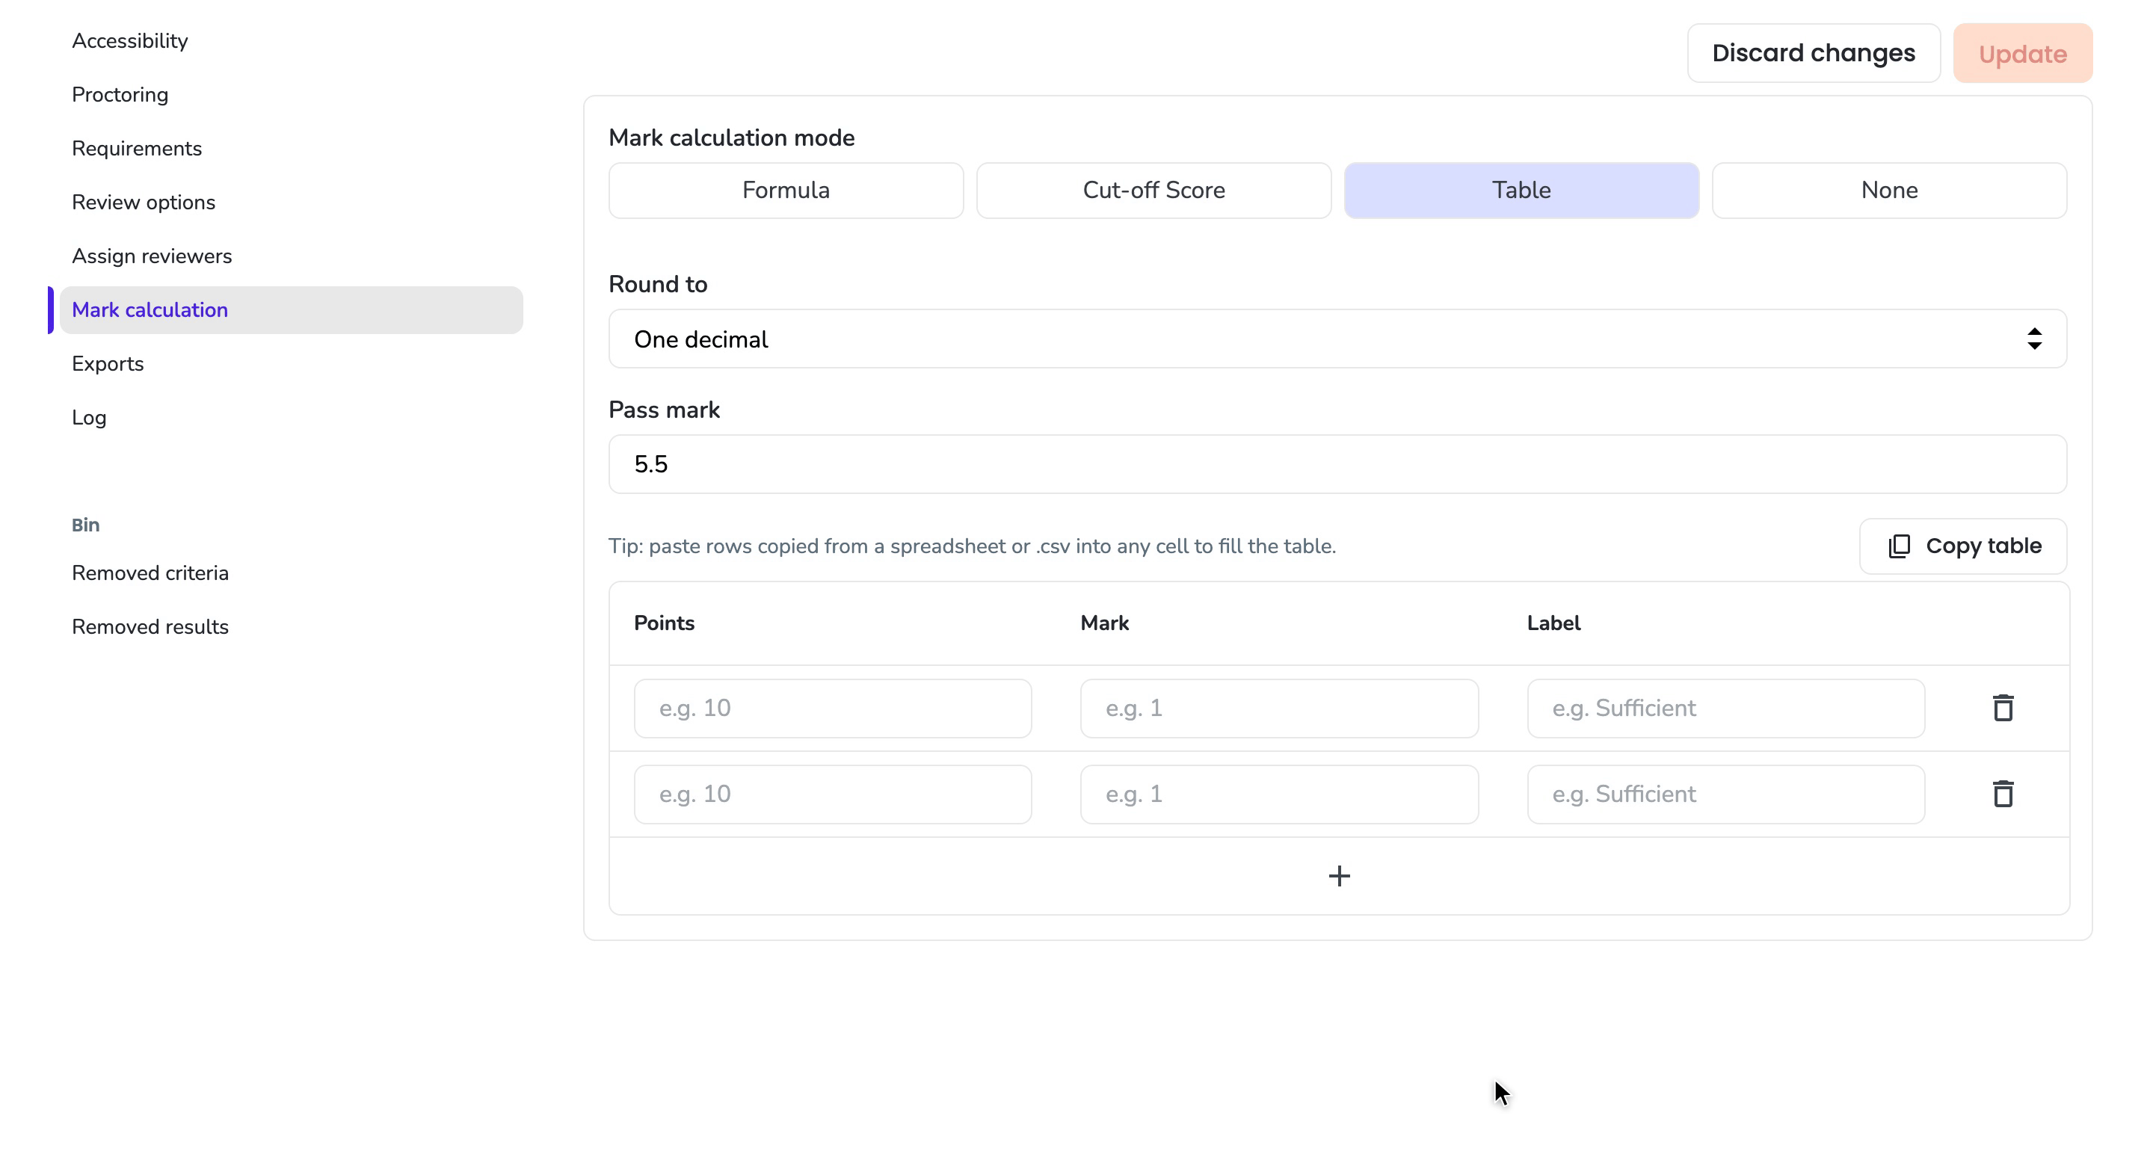Delete the first table row via trash icon
Viewport: 2153px width, 1160px height.
point(2003,708)
